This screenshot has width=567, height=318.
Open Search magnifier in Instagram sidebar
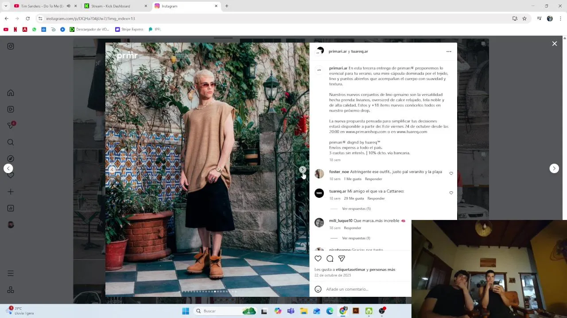click(x=11, y=142)
